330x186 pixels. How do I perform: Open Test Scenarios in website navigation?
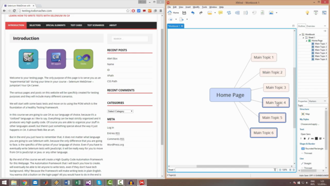[x=95, y=25]
